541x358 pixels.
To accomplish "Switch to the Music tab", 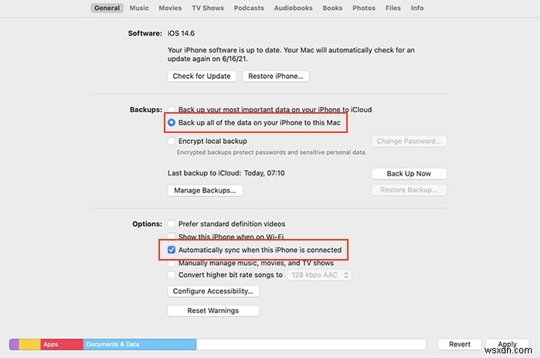I will point(139,8).
